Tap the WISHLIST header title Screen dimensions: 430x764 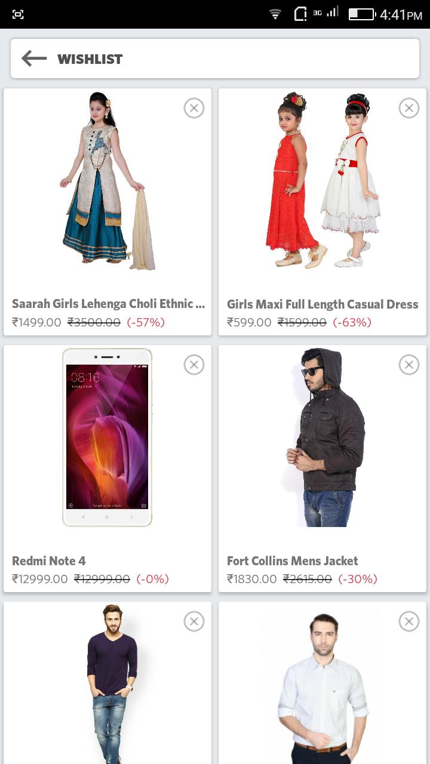coord(90,59)
